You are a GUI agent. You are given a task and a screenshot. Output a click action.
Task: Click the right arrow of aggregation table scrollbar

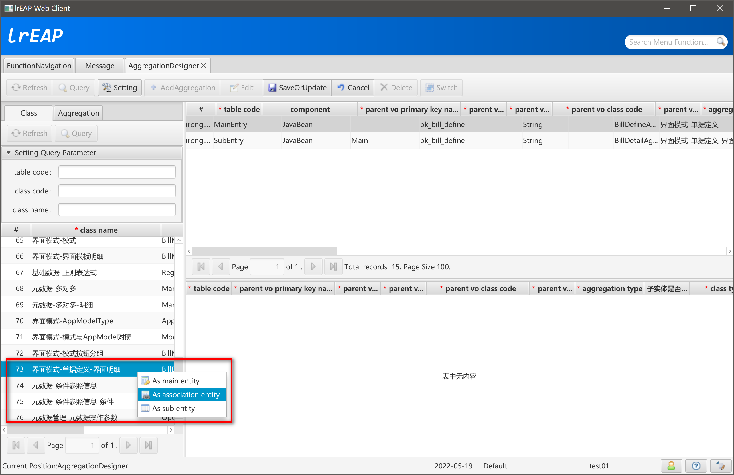[x=730, y=251]
